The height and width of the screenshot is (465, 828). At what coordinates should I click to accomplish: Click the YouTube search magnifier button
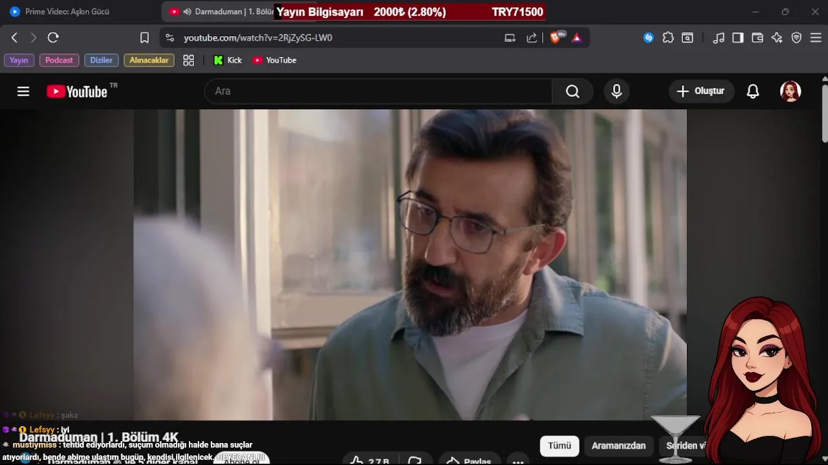click(572, 91)
